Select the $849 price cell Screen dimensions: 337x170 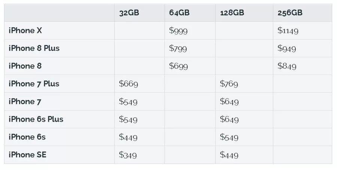pos(287,66)
